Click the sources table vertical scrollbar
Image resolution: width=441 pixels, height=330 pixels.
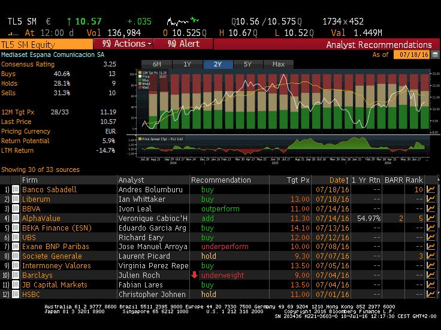tap(438, 236)
